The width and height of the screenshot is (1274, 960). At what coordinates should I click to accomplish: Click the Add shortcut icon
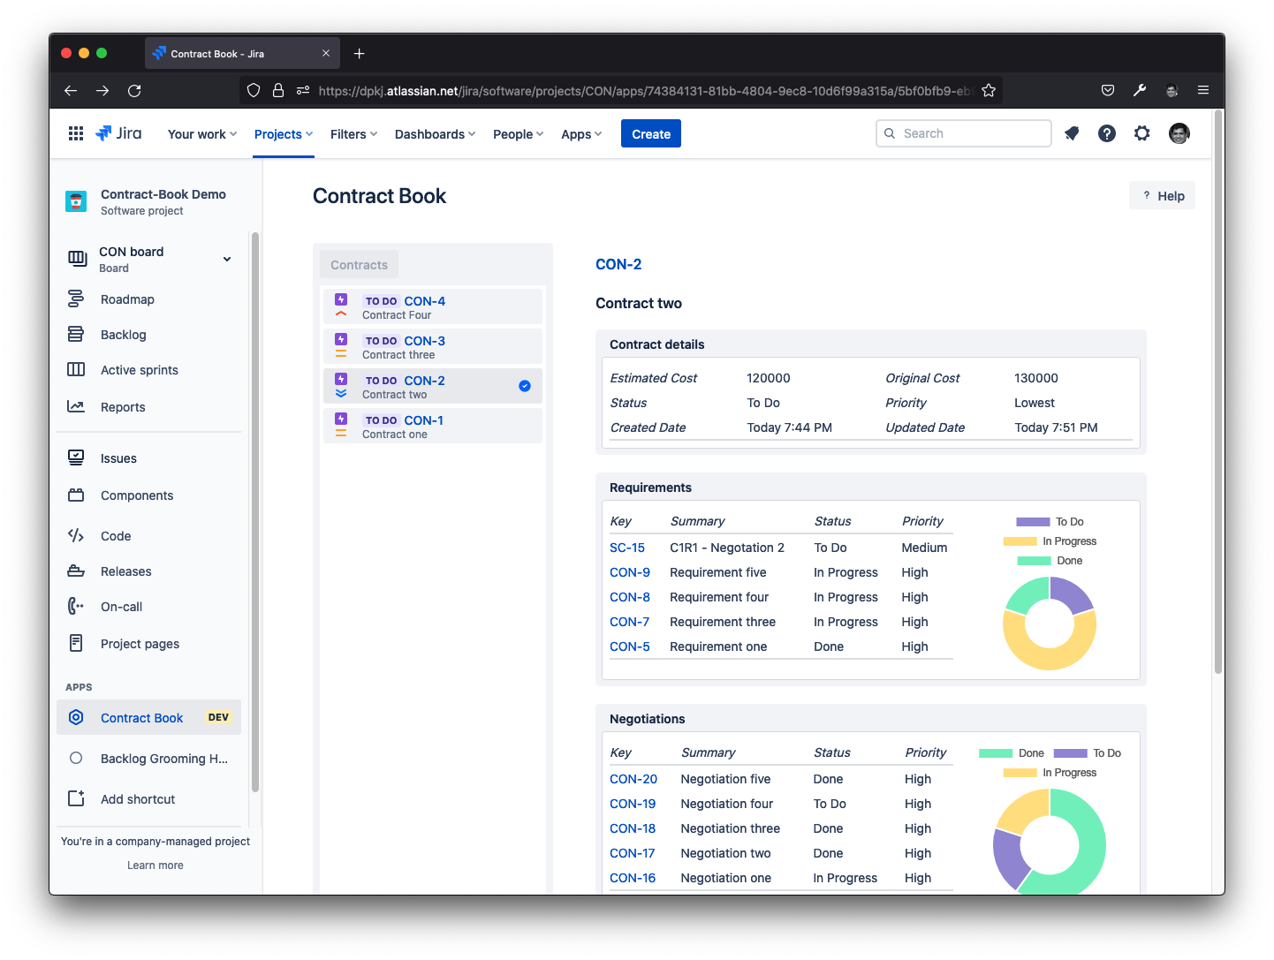[x=76, y=798]
